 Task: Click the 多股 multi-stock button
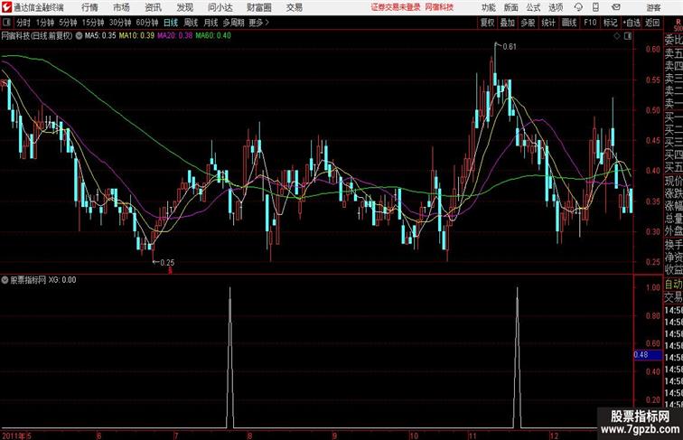tap(528, 23)
